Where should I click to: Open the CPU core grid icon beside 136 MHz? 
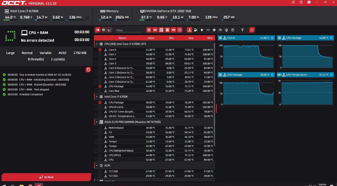[x=88, y=18]
